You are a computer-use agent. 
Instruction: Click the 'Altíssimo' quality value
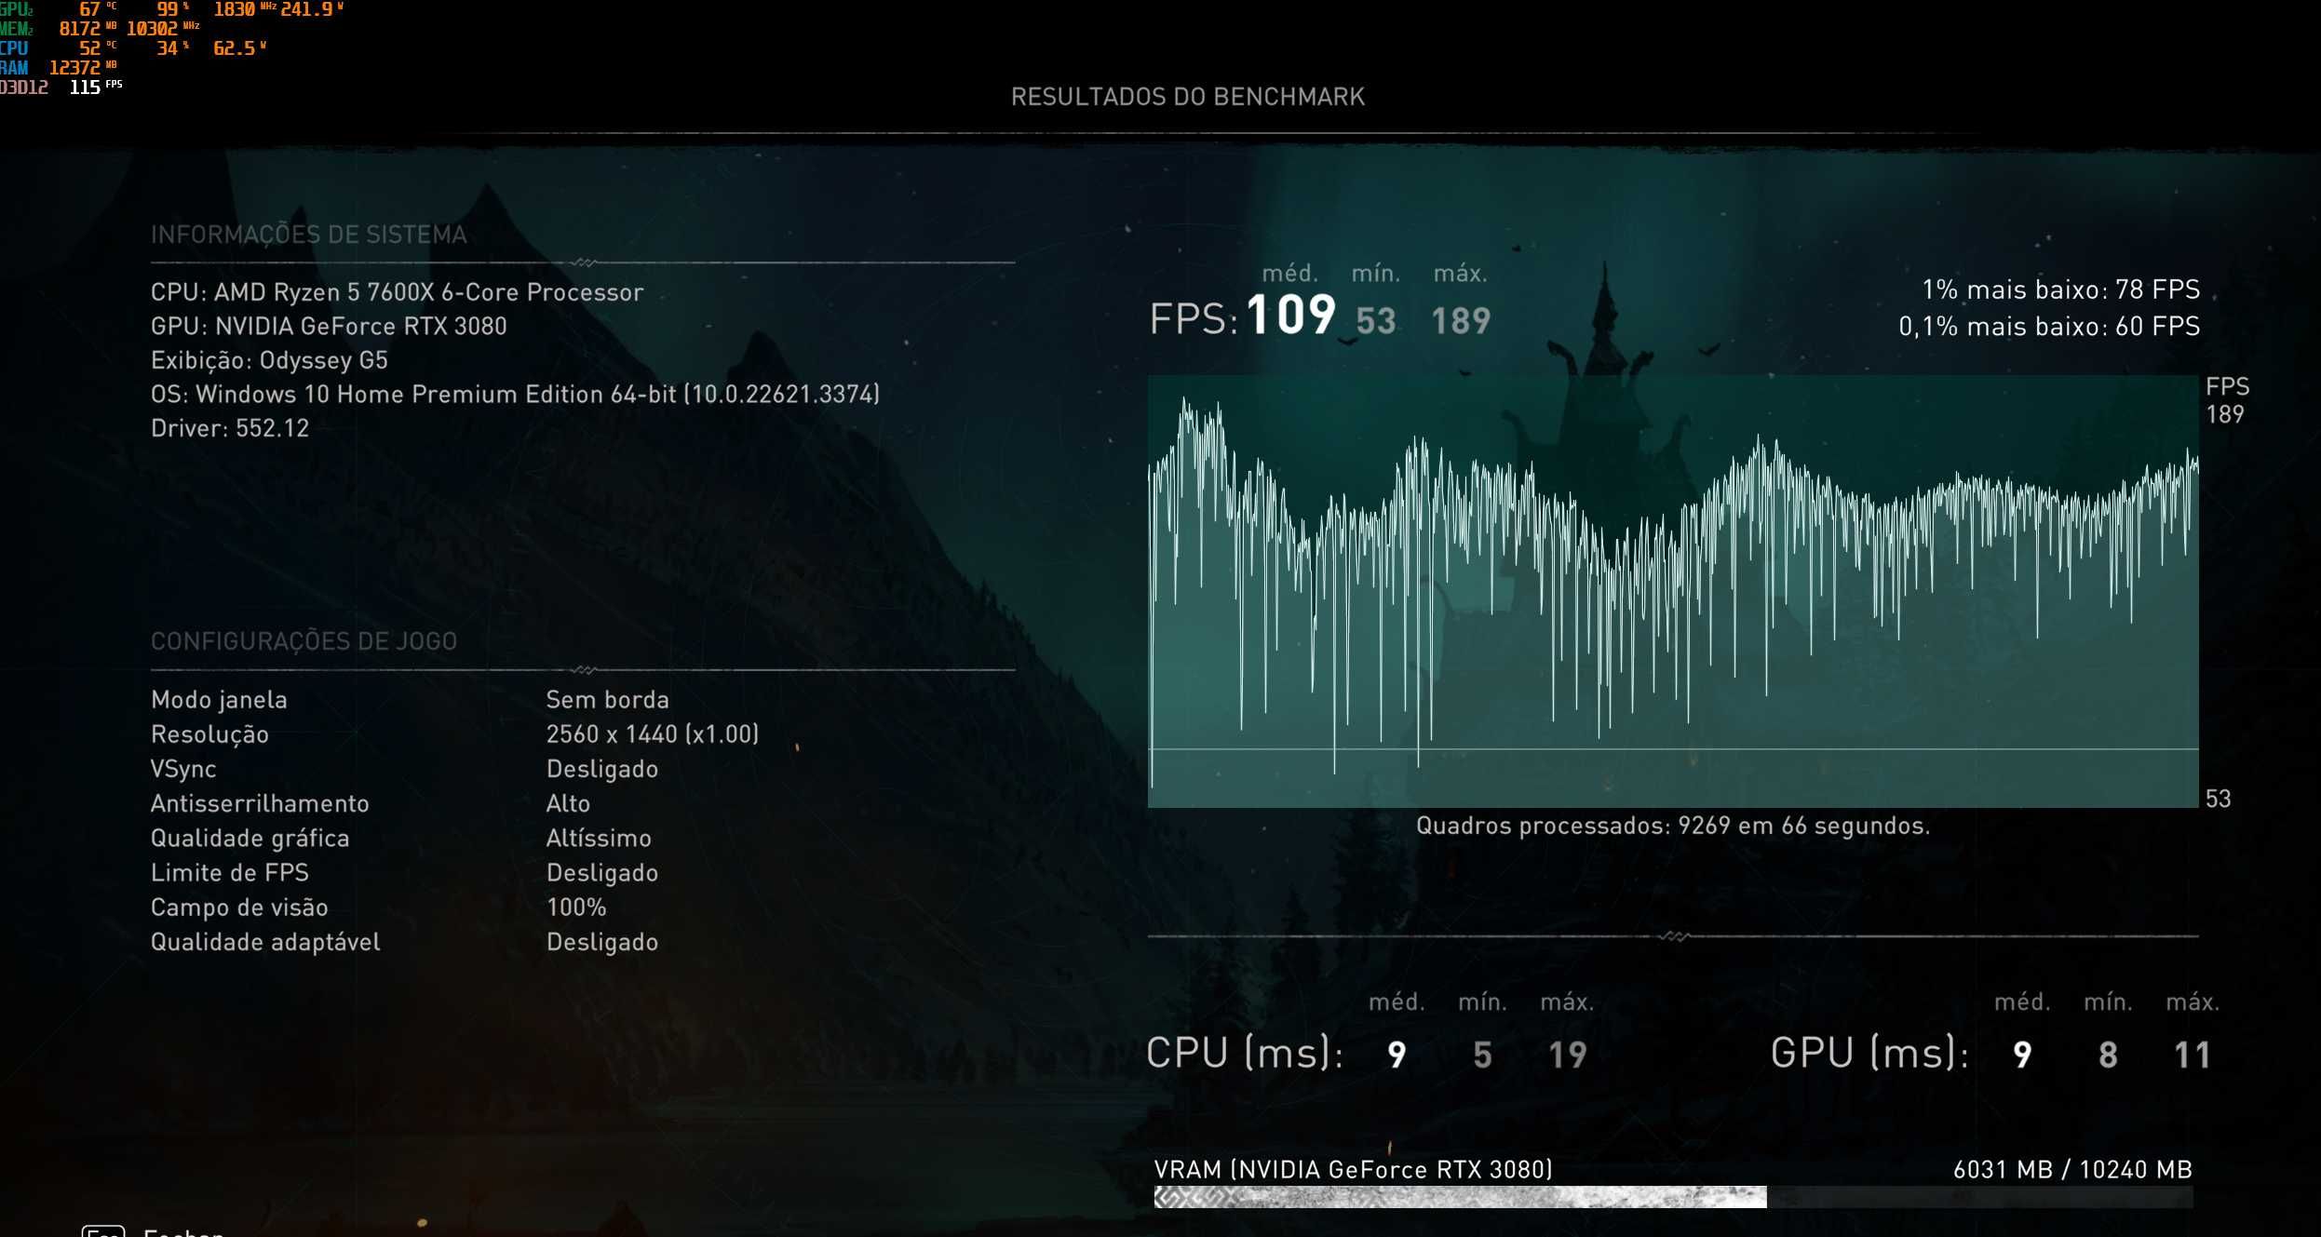click(599, 839)
